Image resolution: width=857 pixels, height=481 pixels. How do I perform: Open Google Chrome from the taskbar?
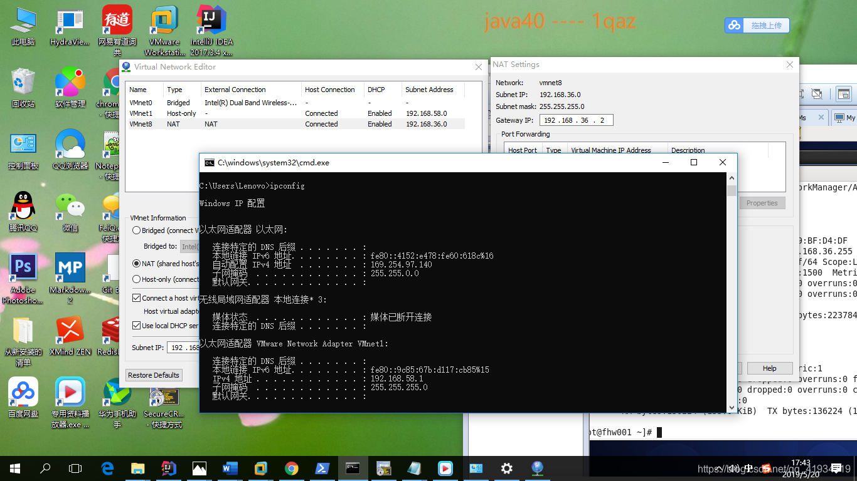[292, 468]
